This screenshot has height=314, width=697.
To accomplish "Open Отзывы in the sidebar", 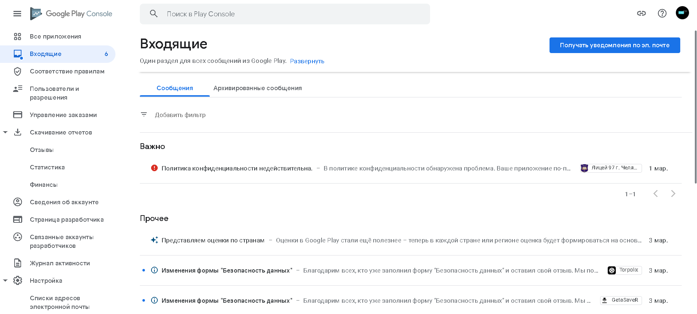I will click(x=42, y=150).
